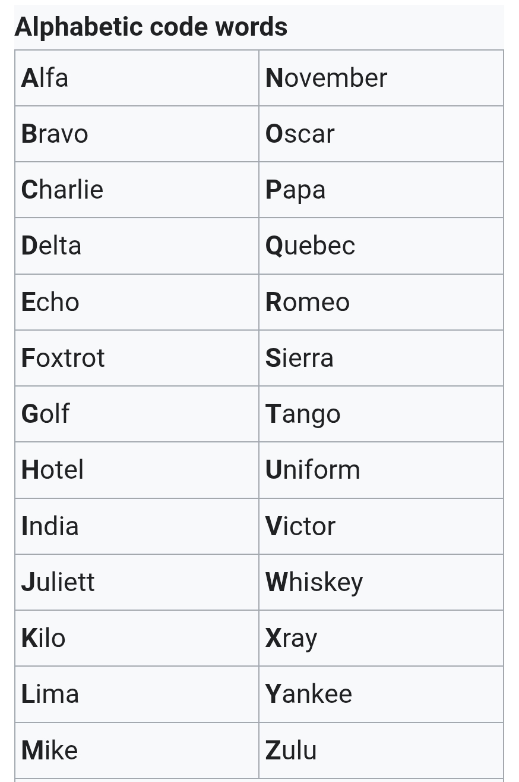Select the Oscar table cell

[x=300, y=134]
